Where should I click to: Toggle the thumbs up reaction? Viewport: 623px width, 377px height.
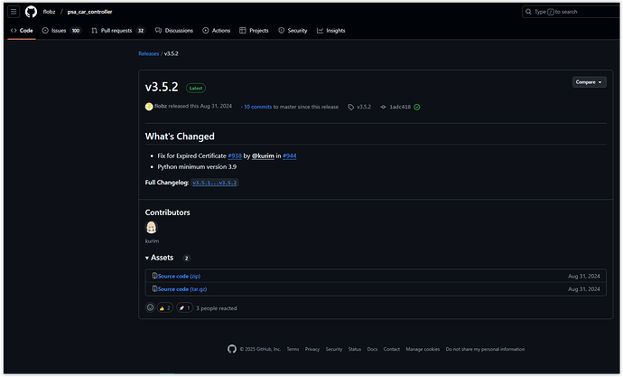(165, 307)
